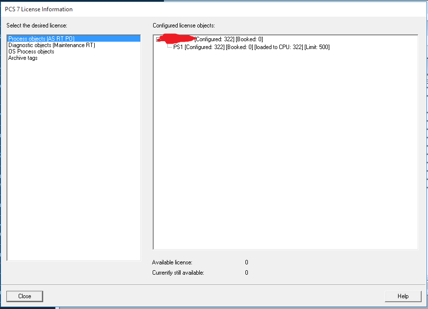Click the Currently still available value 0

[246, 273]
